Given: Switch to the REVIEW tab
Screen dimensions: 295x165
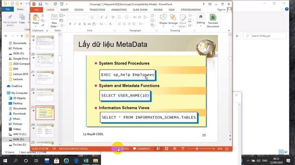Looking at the screenshot, I should coord(158,10).
